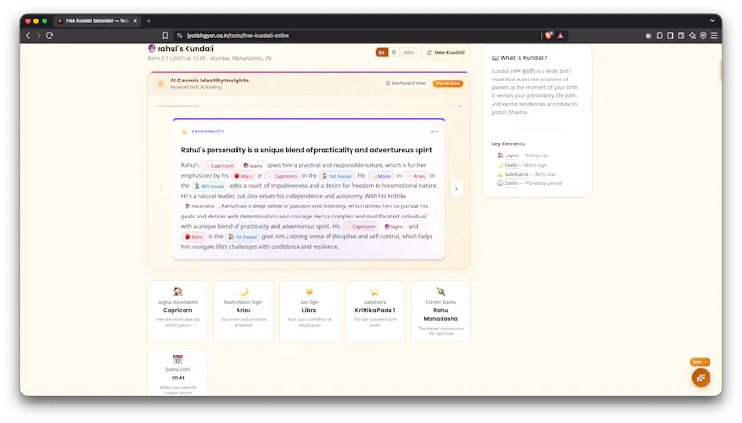742x423 pixels.
Task: Click the New Kundali button
Action: 445,53
